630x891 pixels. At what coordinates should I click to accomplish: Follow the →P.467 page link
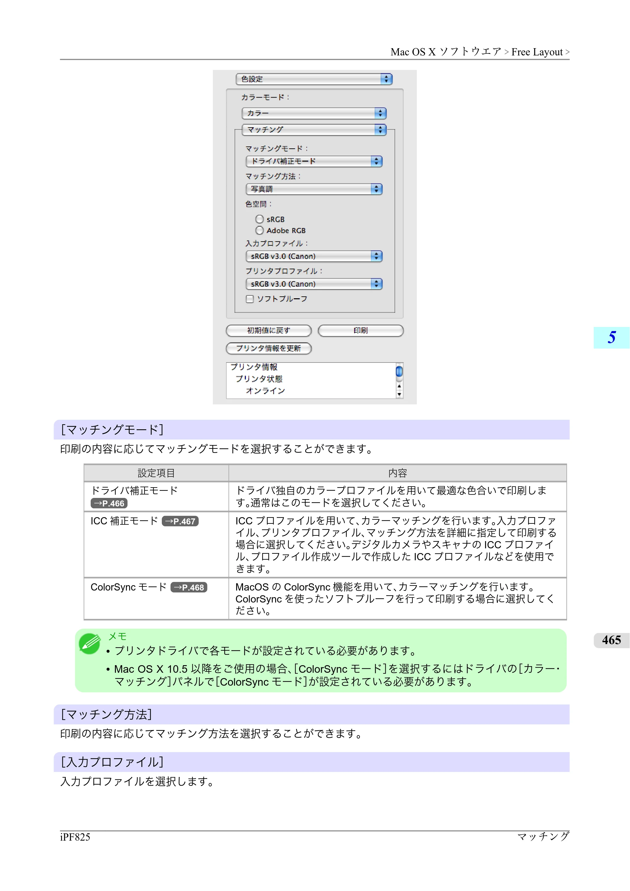coord(180,521)
